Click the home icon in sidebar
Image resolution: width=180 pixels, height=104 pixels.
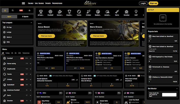(5, 10)
